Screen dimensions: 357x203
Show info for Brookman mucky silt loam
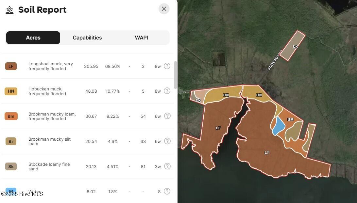[x=167, y=141]
